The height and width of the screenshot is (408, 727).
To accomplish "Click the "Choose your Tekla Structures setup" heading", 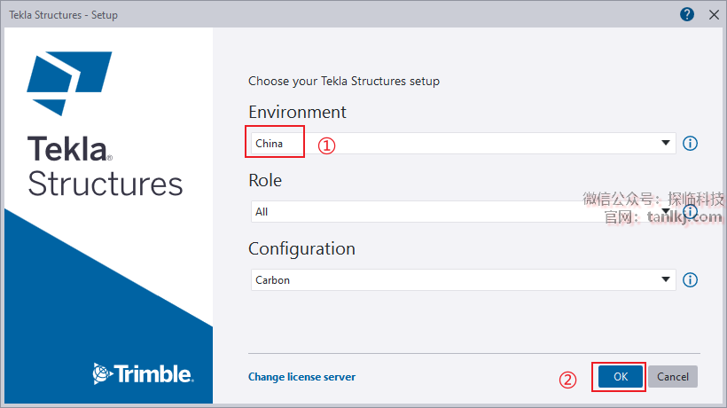I will coord(344,82).
